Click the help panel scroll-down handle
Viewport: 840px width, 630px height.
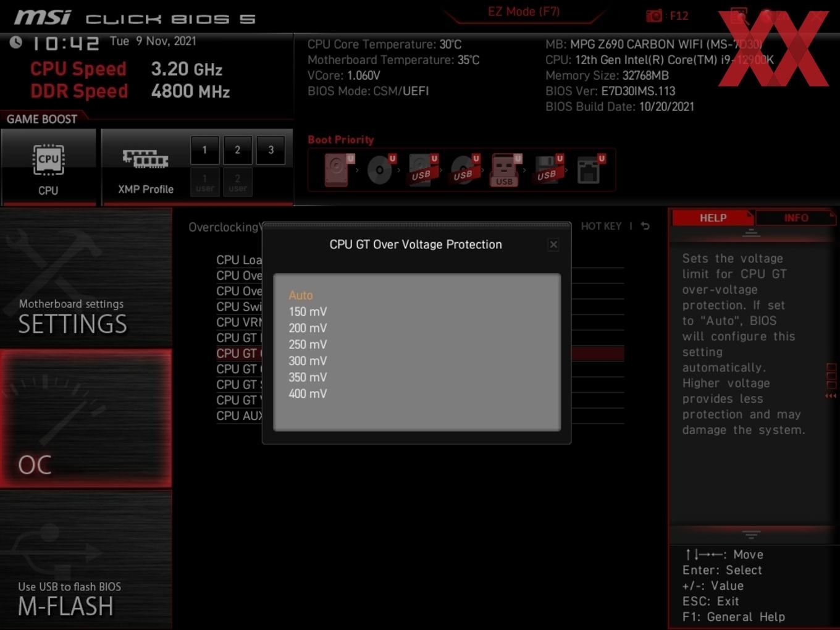coord(751,534)
